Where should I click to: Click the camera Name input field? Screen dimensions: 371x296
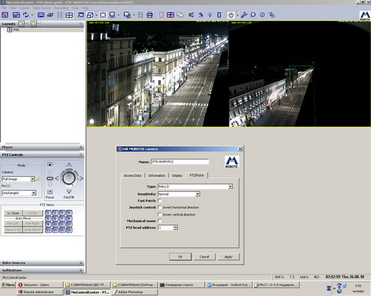pos(180,162)
